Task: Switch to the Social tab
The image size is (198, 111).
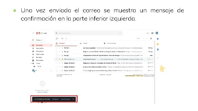Action: click(x=85, y=43)
